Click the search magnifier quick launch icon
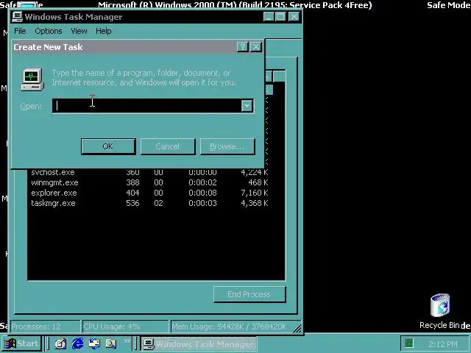 [x=110, y=343]
